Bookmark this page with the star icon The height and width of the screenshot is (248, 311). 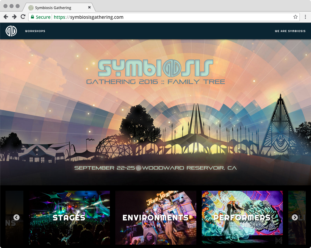tap(295, 17)
